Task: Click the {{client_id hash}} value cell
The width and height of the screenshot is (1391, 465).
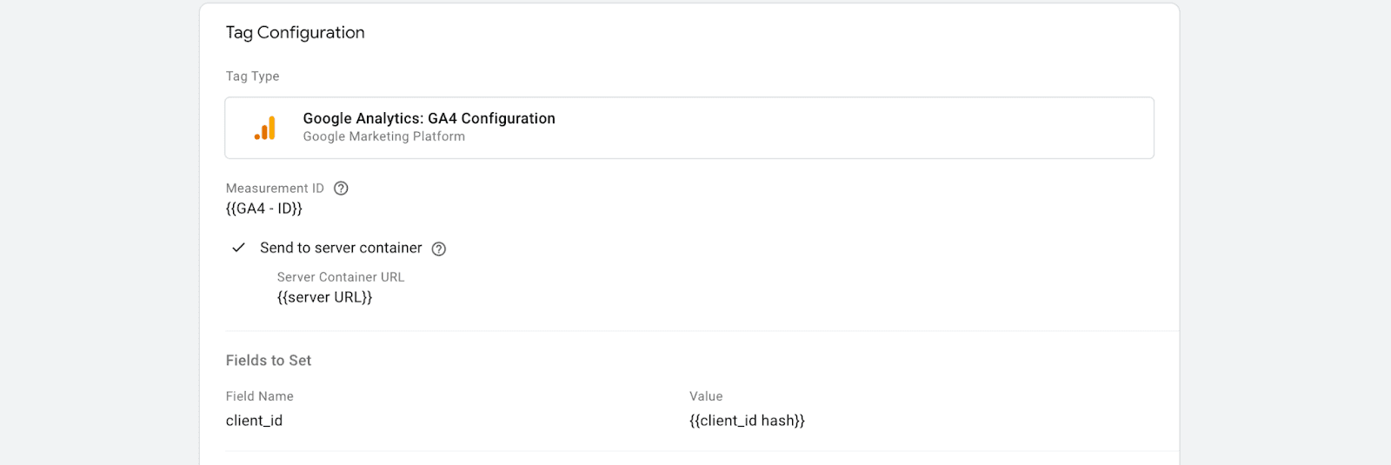Action: pyautogui.click(x=747, y=421)
